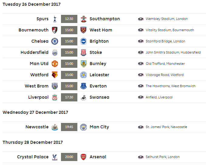Click the 17:30 Liverpool match time
The image size is (206, 165).
pos(69,97)
